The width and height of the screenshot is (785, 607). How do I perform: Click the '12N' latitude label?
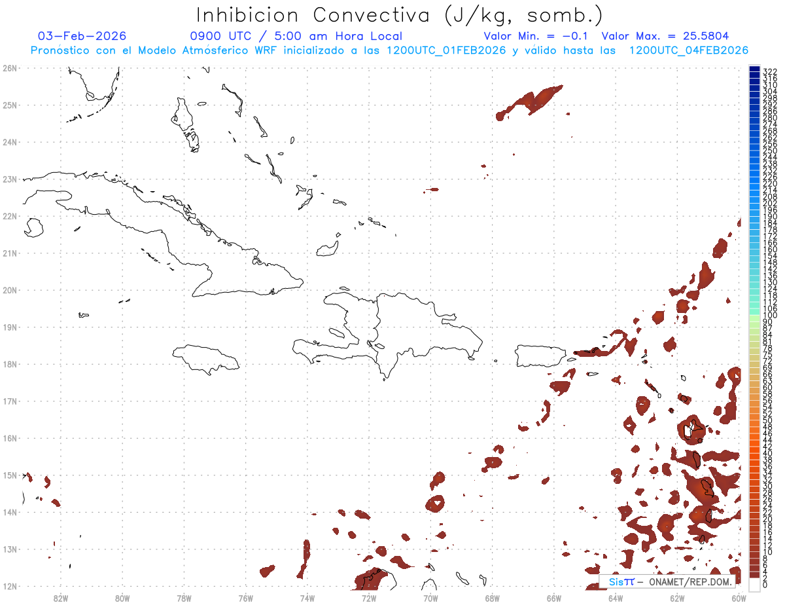[10, 586]
